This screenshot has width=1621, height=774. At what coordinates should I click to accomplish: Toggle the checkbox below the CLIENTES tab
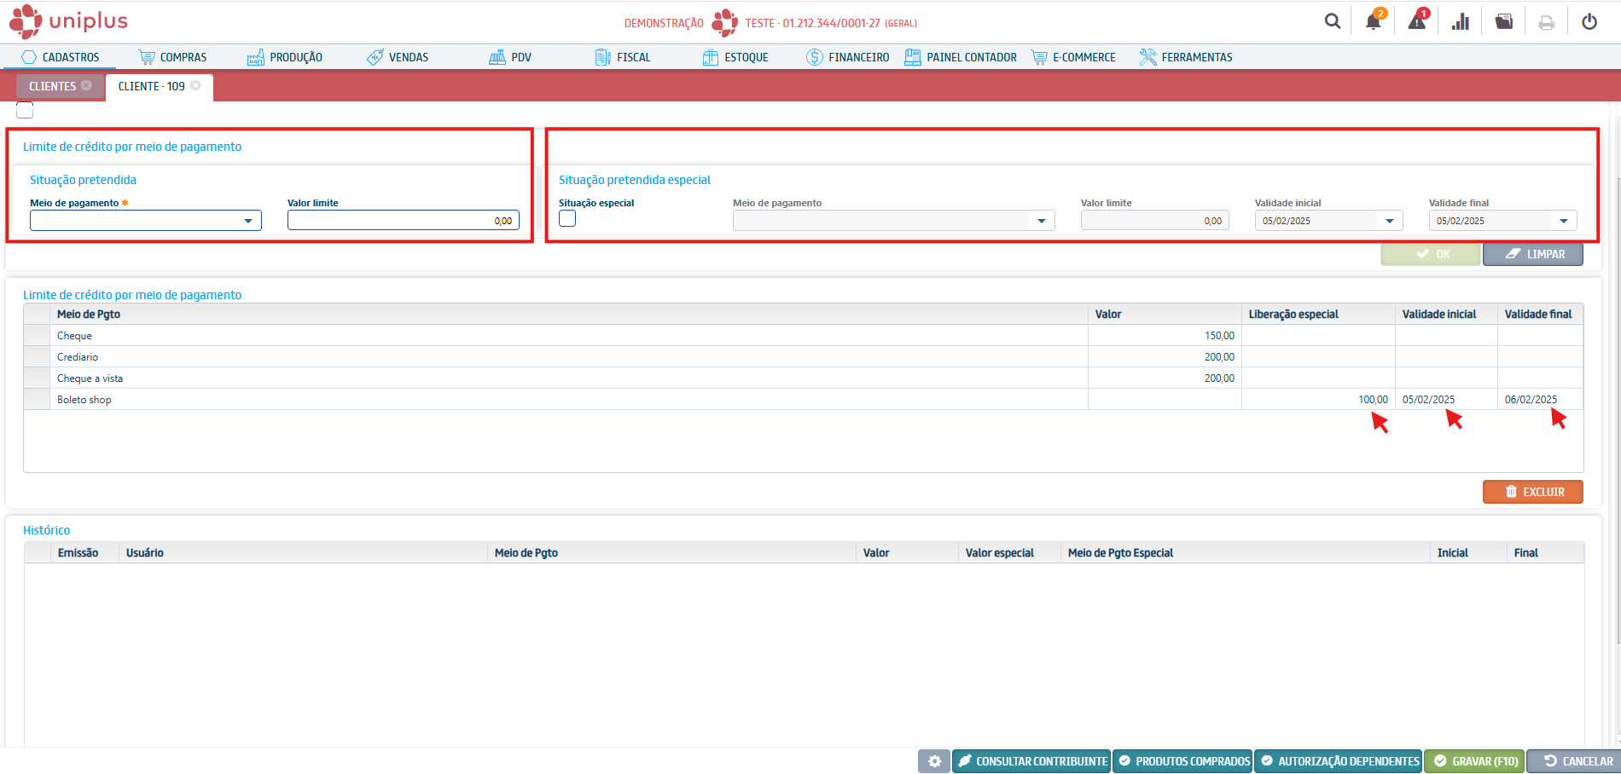coord(25,110)
